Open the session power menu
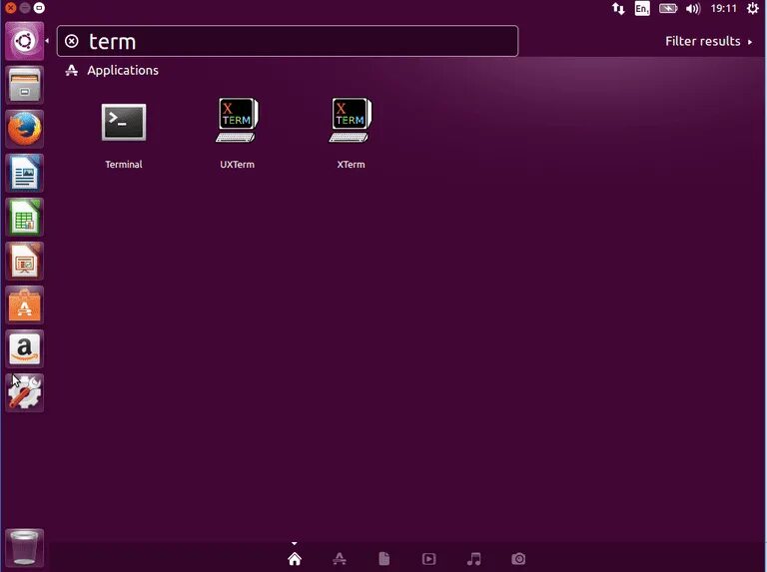Screen dimensions: 767x572 [x=753, y=8]
